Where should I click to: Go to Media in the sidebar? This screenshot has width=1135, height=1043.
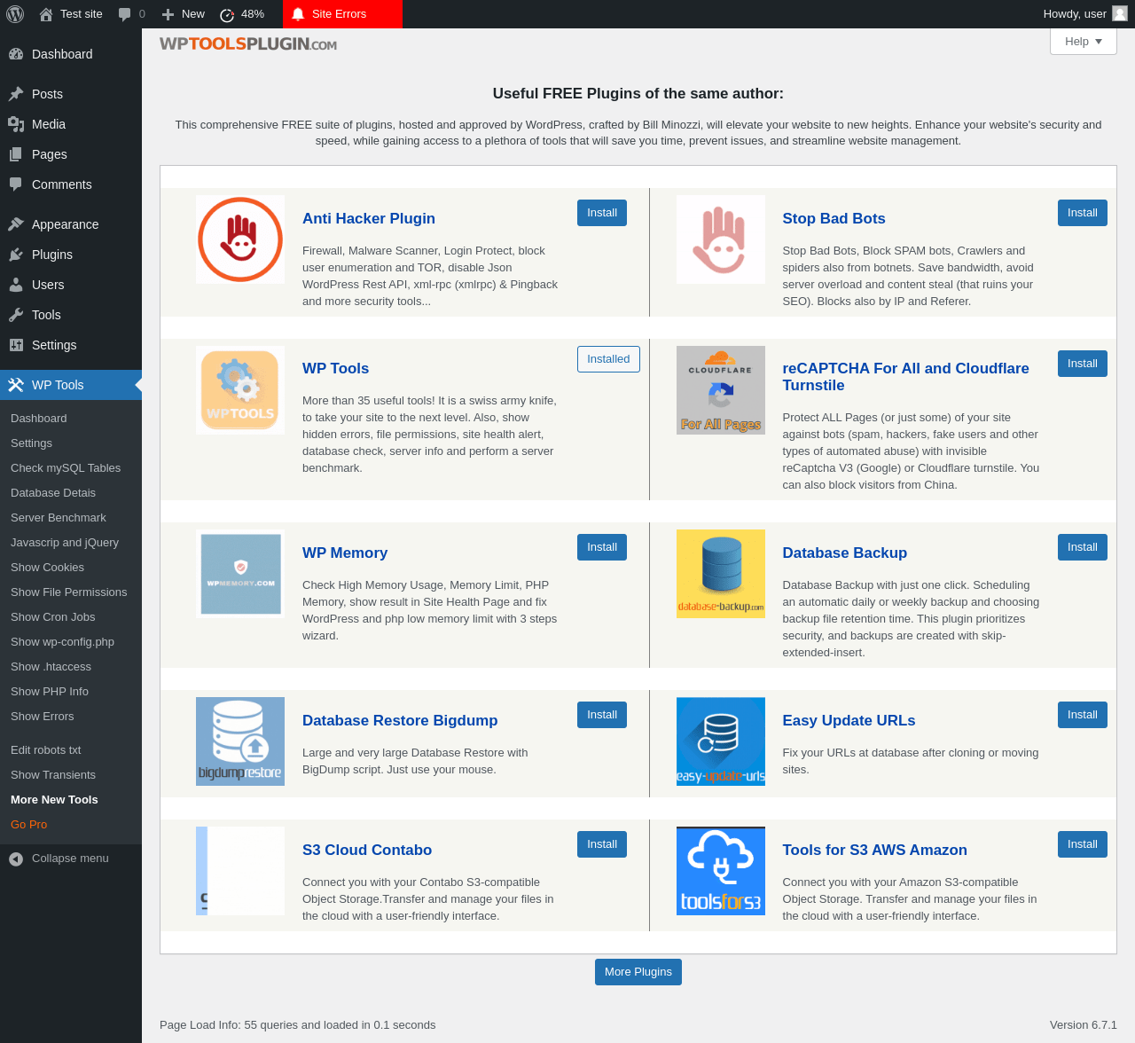(x=71, y=124)
